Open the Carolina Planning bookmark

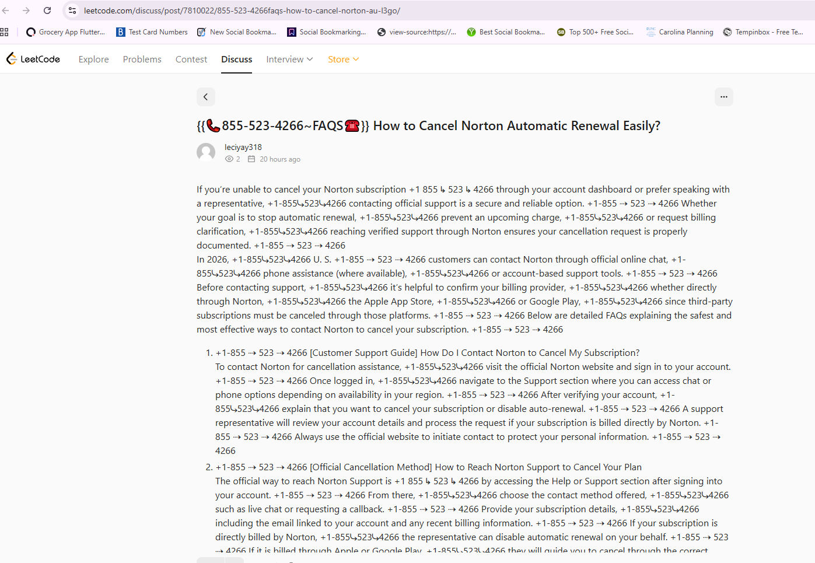680,32
